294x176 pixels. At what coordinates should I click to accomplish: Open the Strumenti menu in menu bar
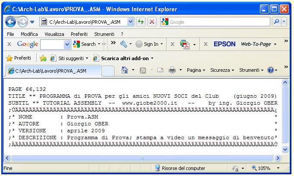pyautogui.click(x=104, y=34)
